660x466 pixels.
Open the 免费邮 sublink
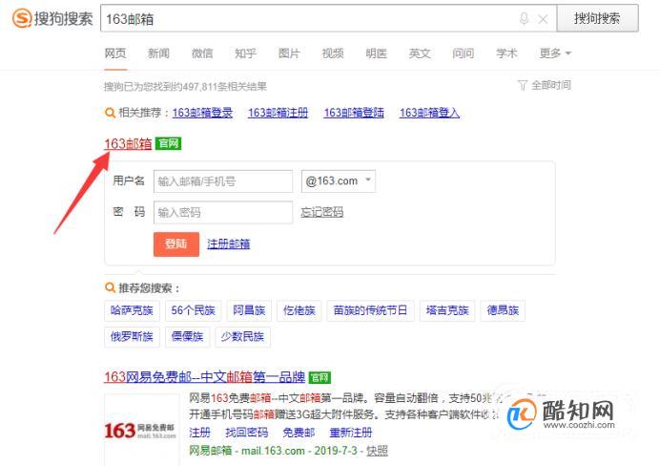[x=299, y=433]
